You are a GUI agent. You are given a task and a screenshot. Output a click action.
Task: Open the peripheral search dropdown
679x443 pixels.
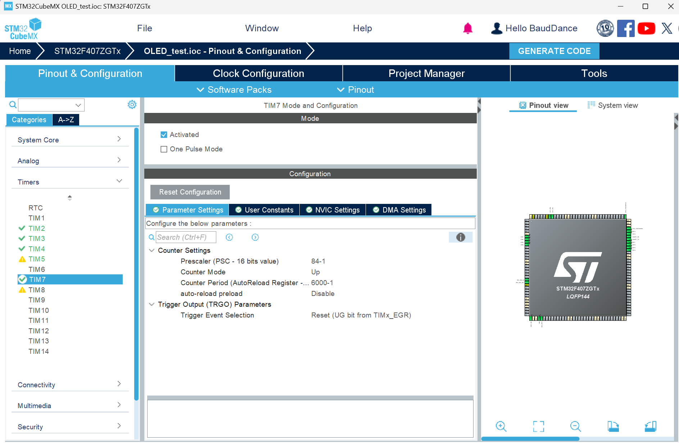tap(78, 105)
